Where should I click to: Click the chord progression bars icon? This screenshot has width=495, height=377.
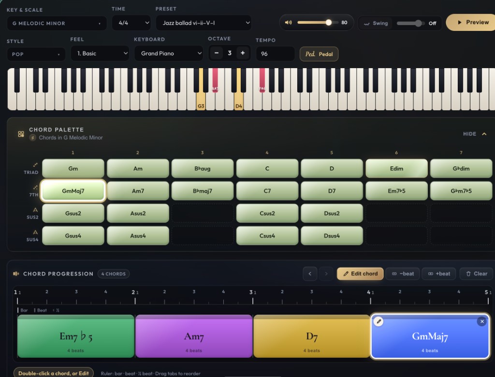(x=16, y=274)
